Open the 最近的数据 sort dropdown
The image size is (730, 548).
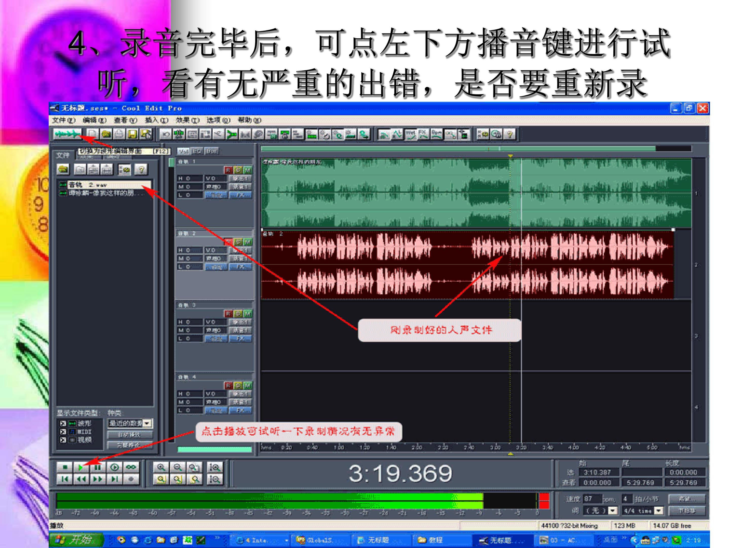pyautogui.click(x=148, y=423)
